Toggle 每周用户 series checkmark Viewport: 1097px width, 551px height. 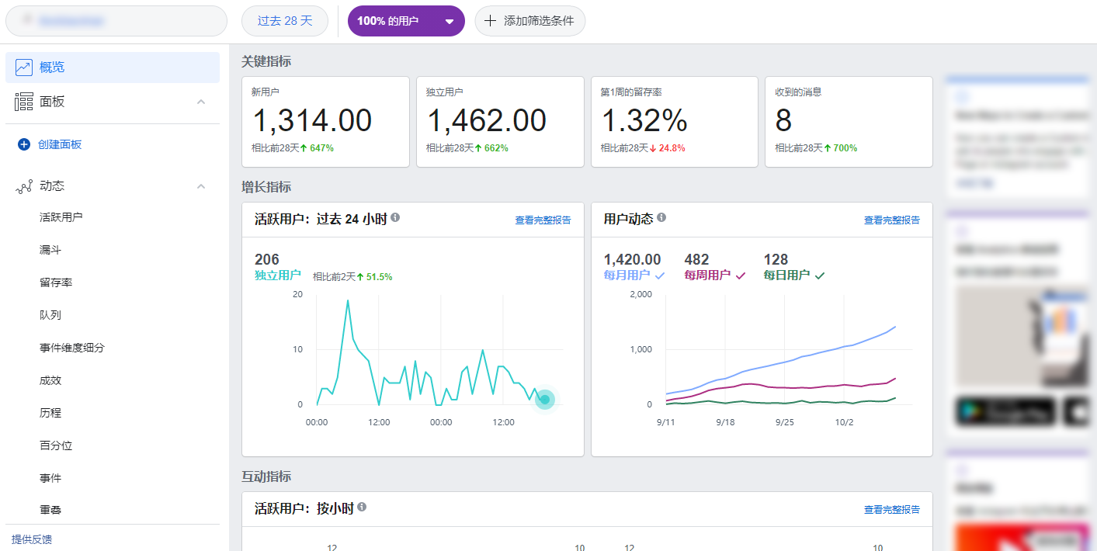tap(740, 275)
